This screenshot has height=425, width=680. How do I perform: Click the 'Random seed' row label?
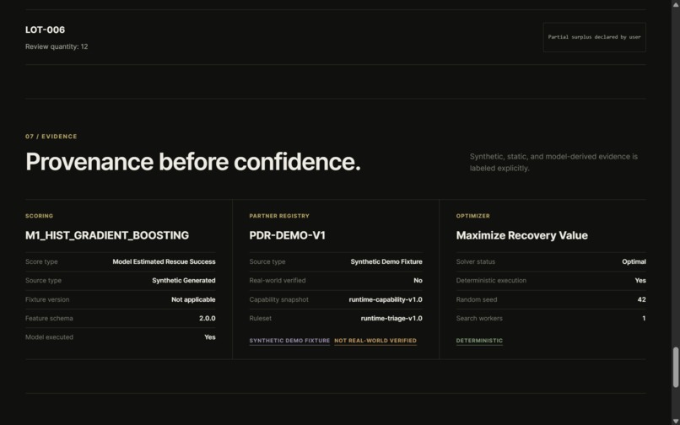pos(477,299)
